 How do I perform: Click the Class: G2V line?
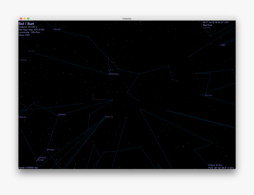point(24,35)
